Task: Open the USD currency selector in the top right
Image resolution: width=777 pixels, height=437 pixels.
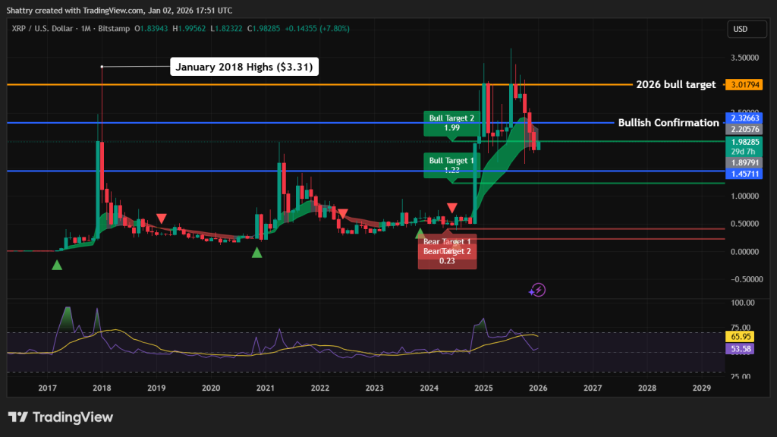Action: coord(746,29)
